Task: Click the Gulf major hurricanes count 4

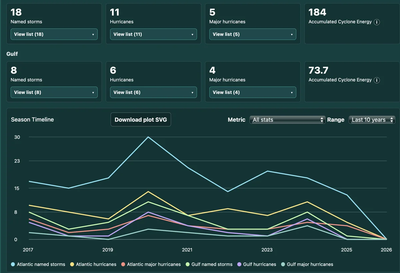Action: (x=213, y=70)
